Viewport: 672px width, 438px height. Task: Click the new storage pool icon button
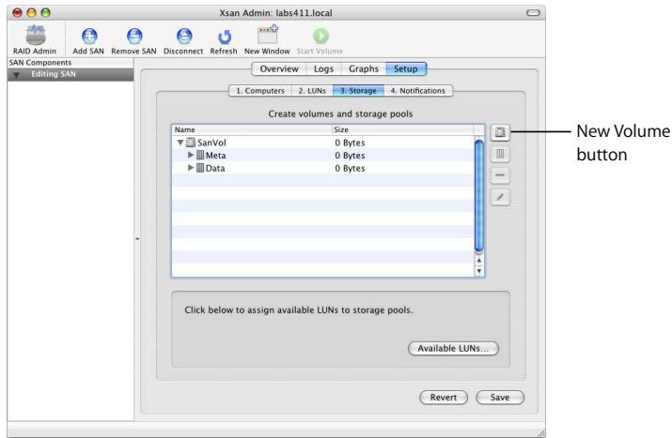[x=500, y=154]
